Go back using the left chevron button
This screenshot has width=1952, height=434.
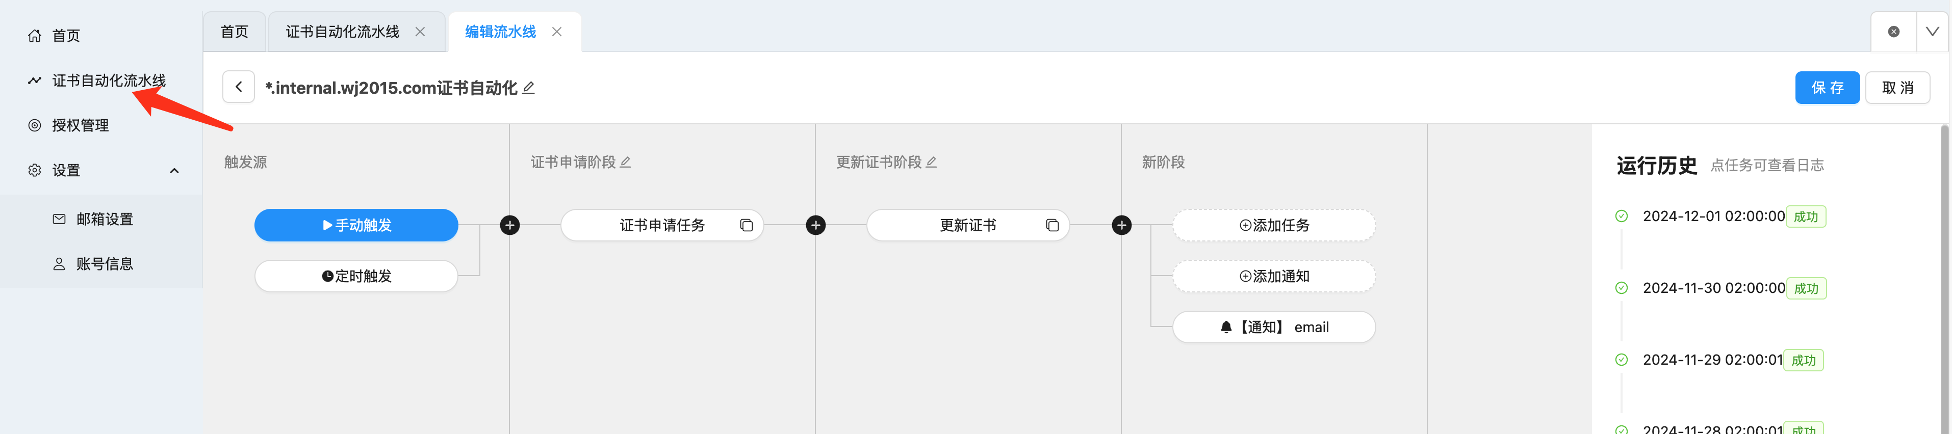point(239,87)
